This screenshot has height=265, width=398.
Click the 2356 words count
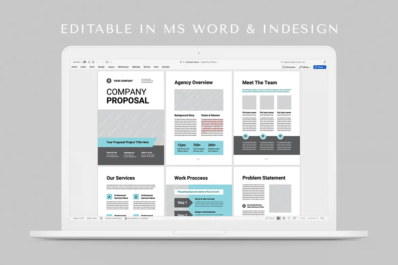[x=92, y=218]
